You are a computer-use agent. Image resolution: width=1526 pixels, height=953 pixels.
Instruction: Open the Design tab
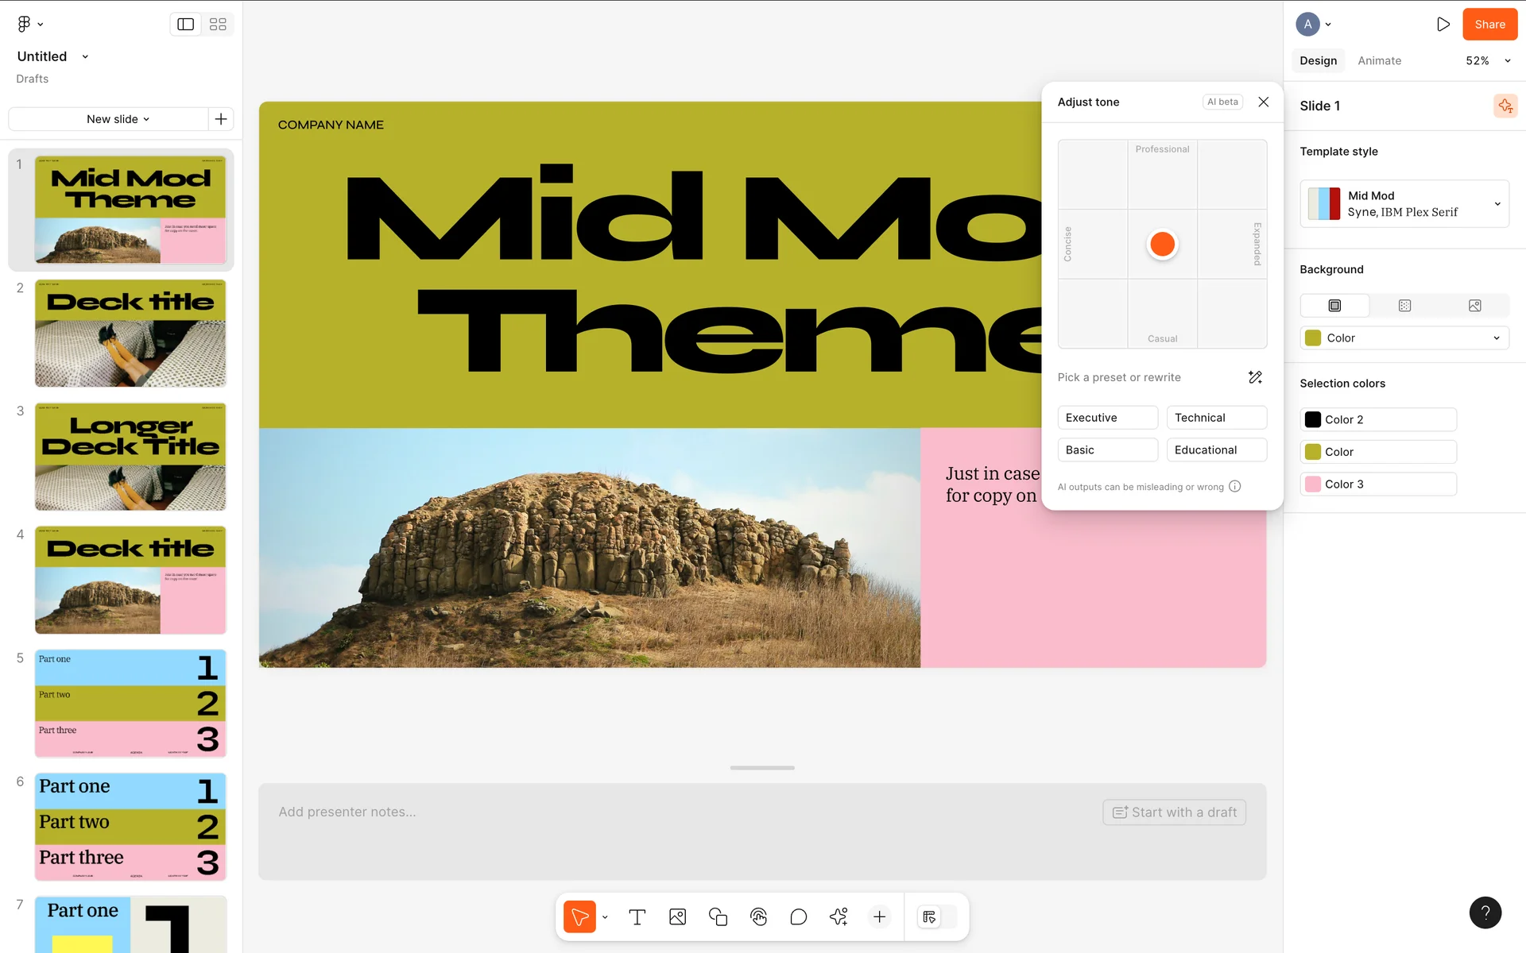pyautogui.click(x=1318, y=61)
